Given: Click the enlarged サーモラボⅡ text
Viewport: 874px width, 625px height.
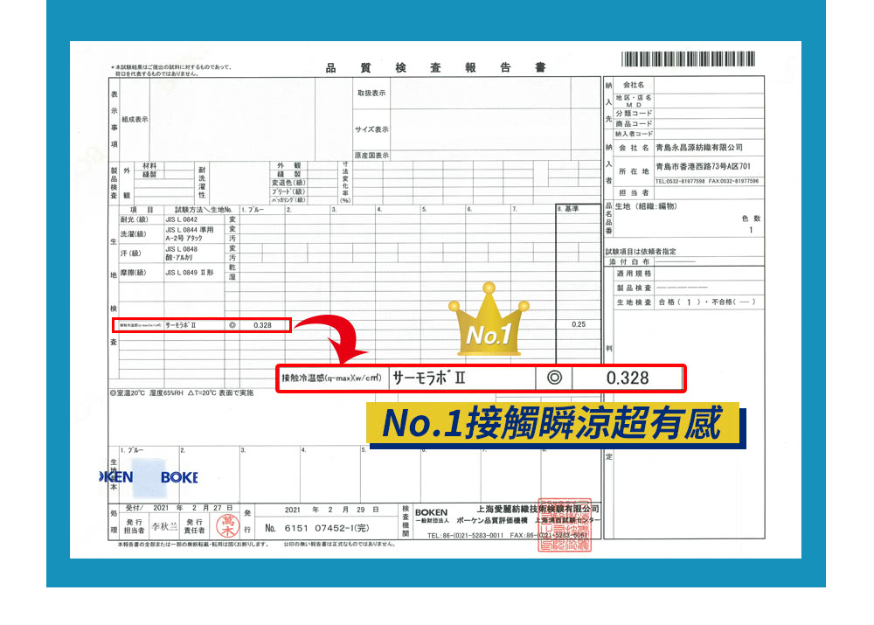Looking at the screenshot, I should point(428,378).
